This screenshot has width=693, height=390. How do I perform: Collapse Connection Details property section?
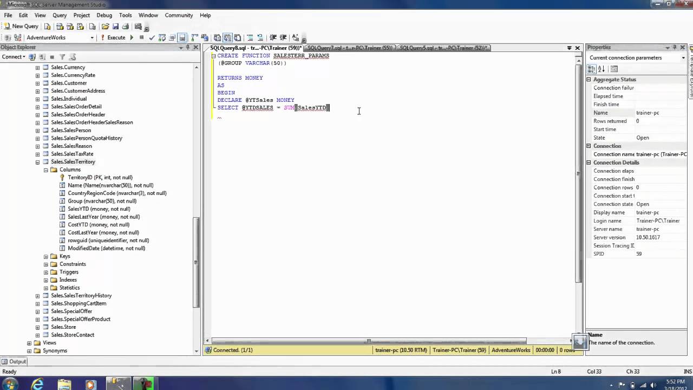589,162
